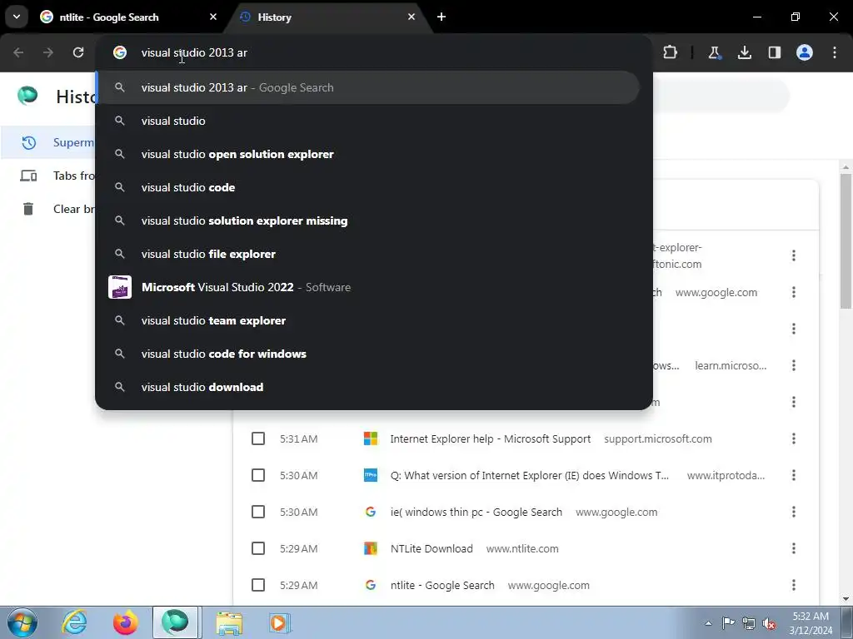Launch Internet Explorer from taskbar
This screenshot has width=853, height=639.
pos(74,622)
